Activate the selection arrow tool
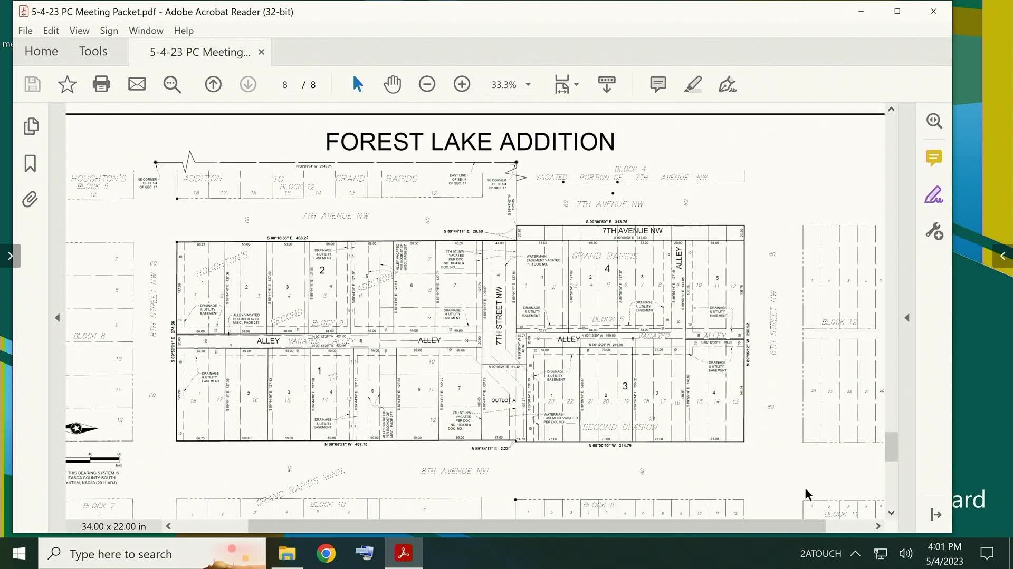1013x569 pixels. click(357, 84)
